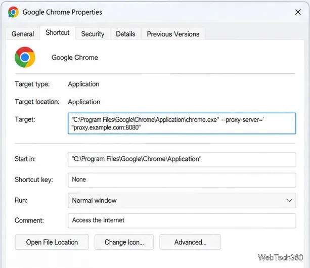Screen dimensions: 310x268
Task: Click the Run: label
Action: click(21, 200)
